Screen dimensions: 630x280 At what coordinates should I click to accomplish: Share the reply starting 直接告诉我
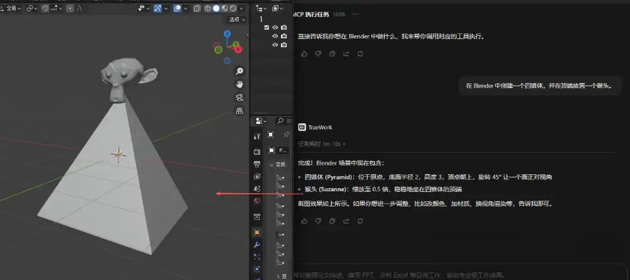346,53
